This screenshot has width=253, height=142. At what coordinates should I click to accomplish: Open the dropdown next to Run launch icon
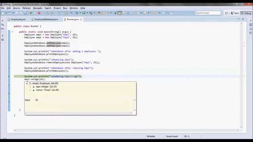(x=87, y=13)
